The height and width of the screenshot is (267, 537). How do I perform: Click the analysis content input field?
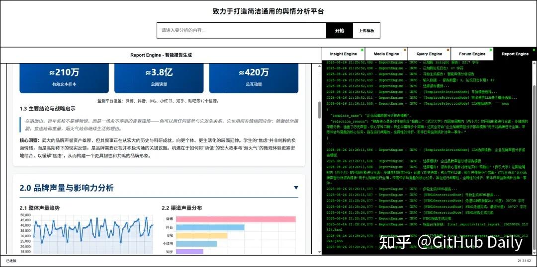point(241,31)
